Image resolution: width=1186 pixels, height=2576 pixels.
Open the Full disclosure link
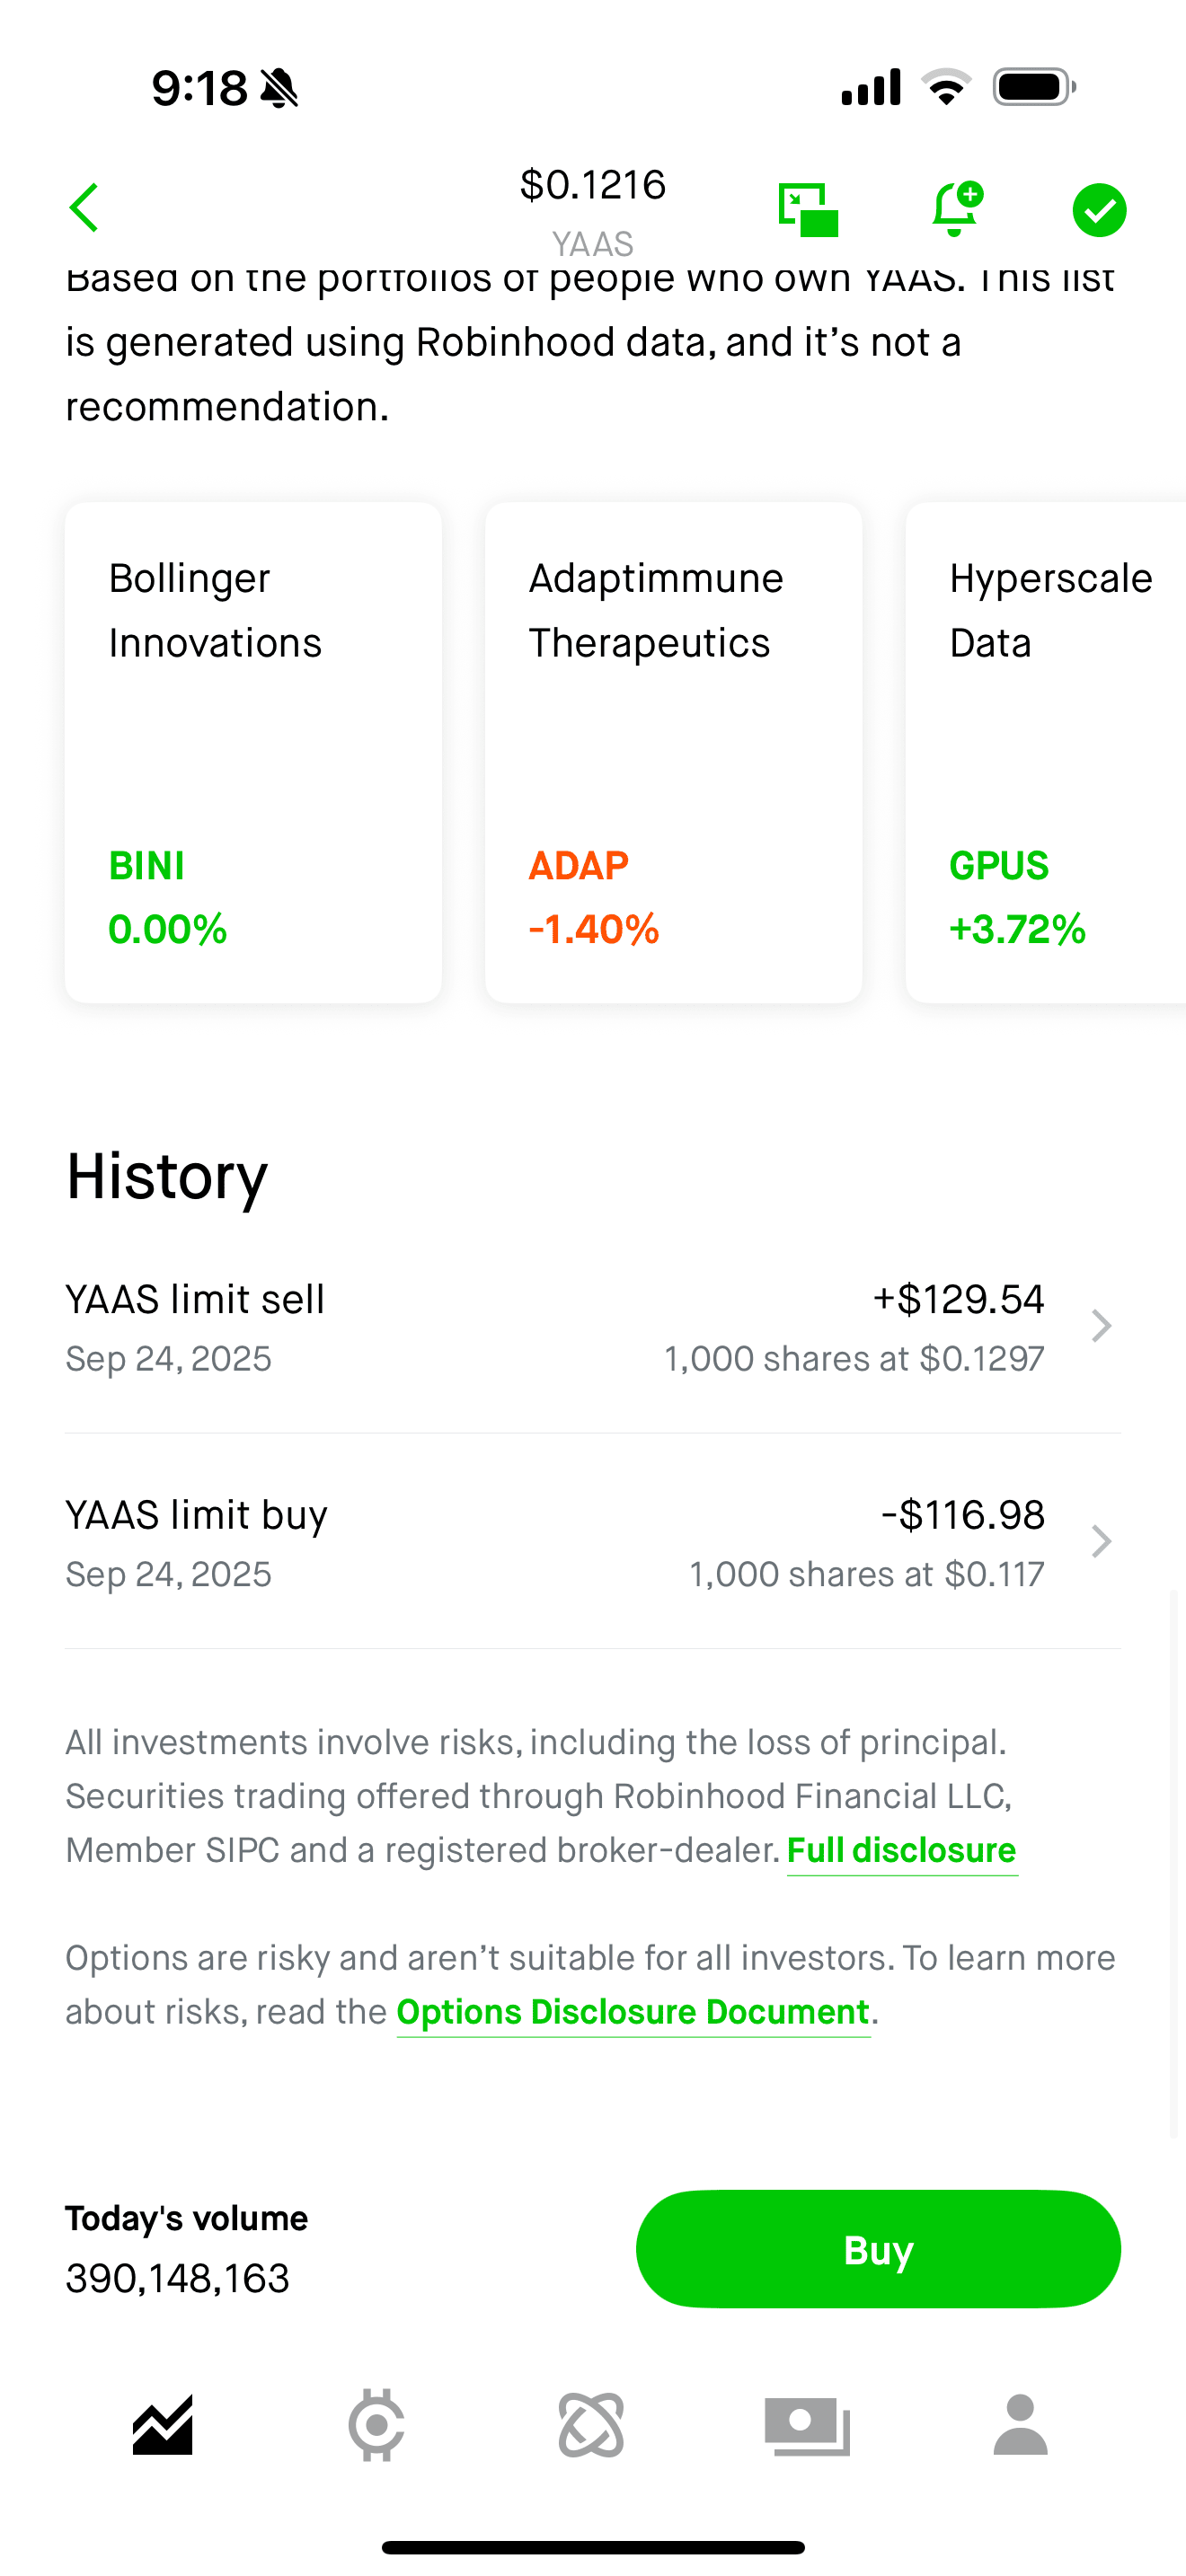coord(901,1851)
